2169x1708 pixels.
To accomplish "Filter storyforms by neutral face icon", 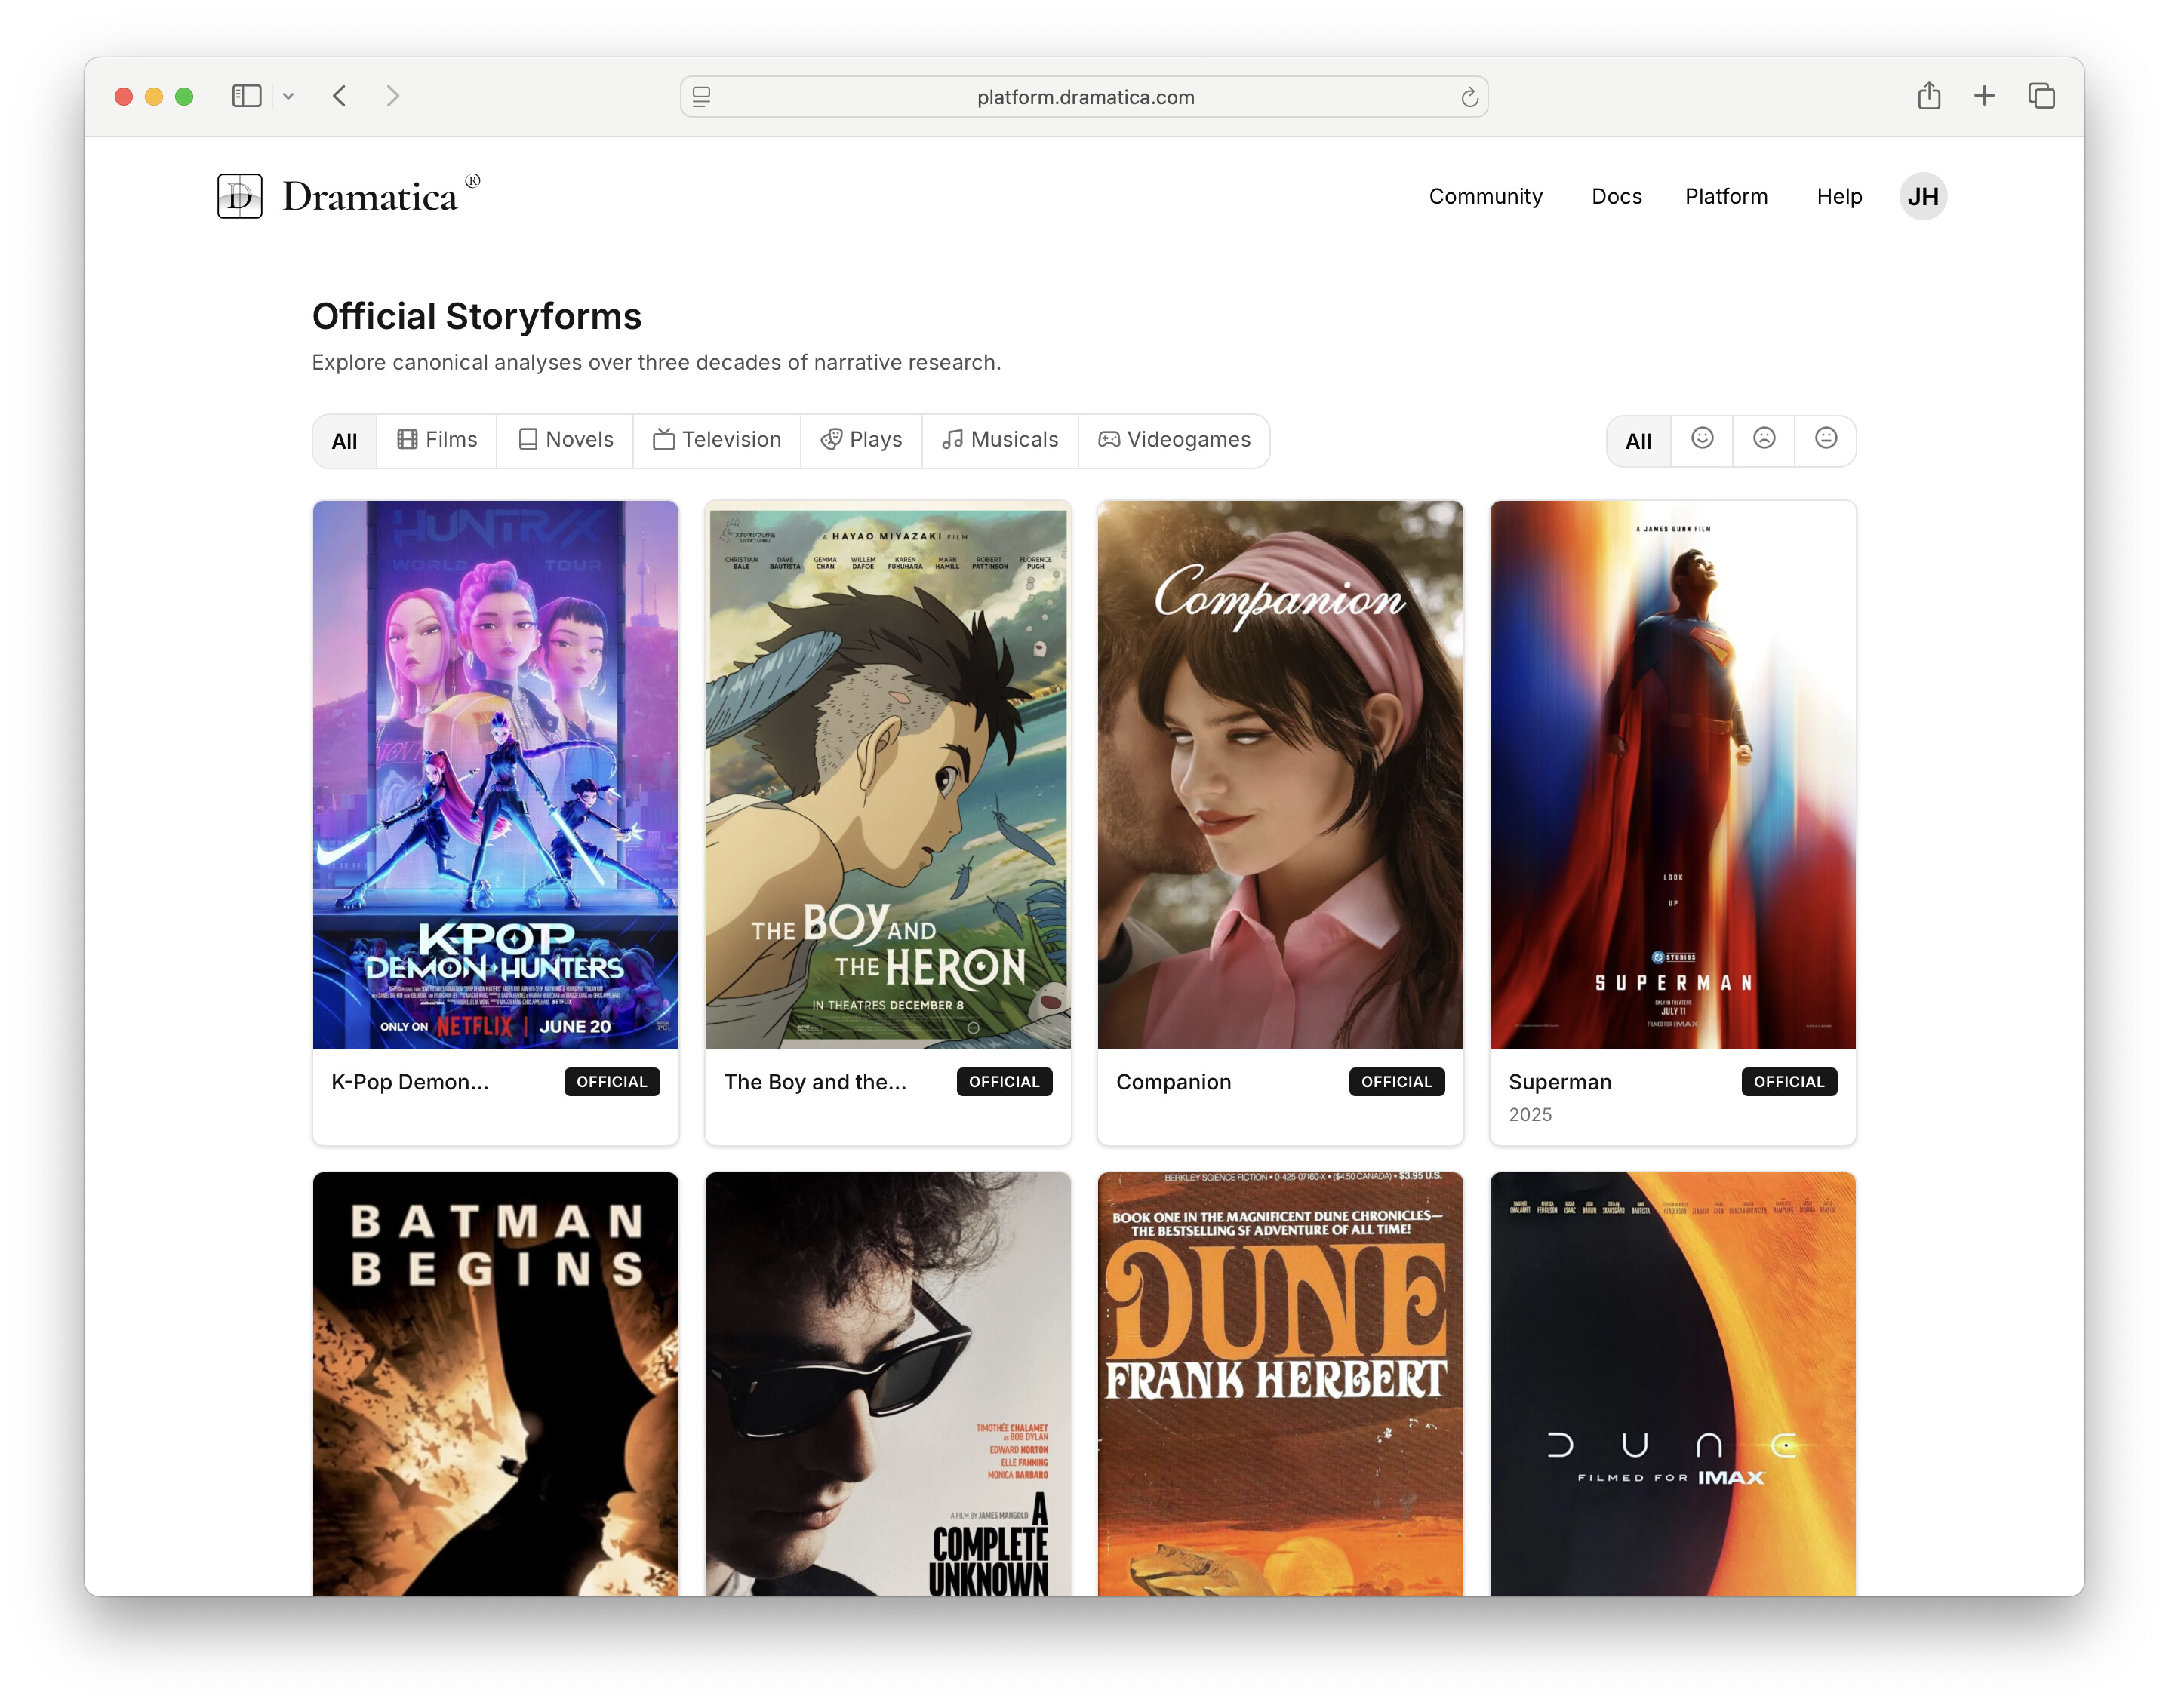I will pyautogui.click(x=1826, y=439).
